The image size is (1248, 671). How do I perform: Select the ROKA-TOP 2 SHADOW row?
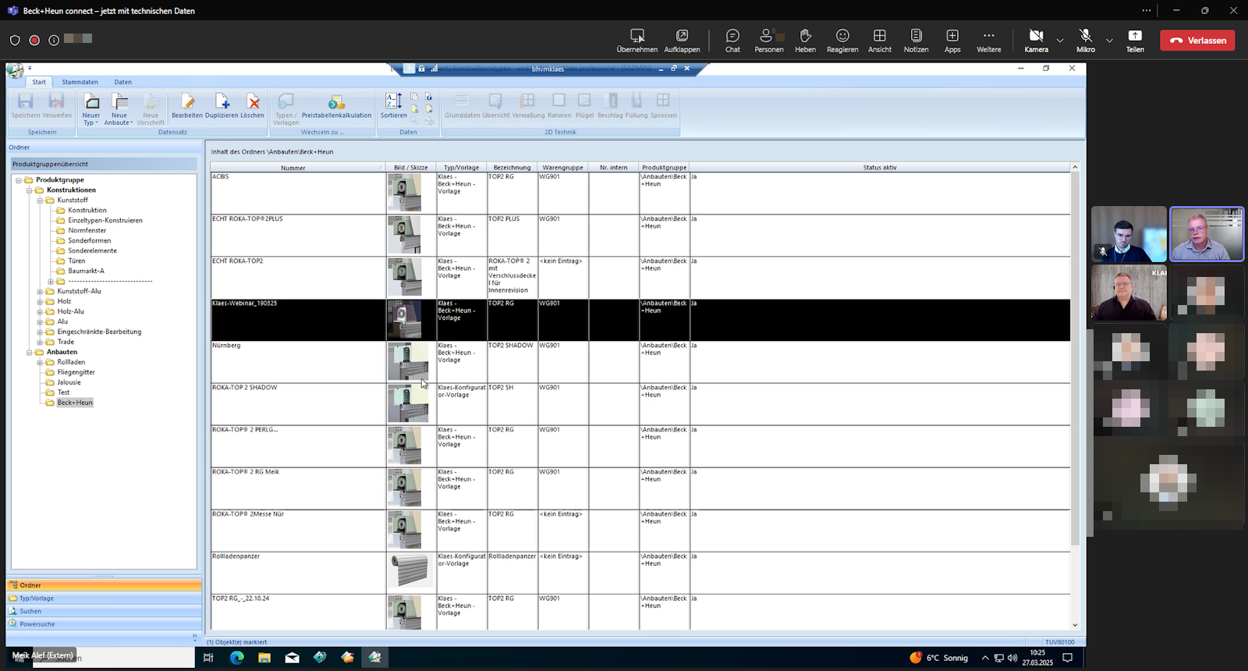point(640,403)
